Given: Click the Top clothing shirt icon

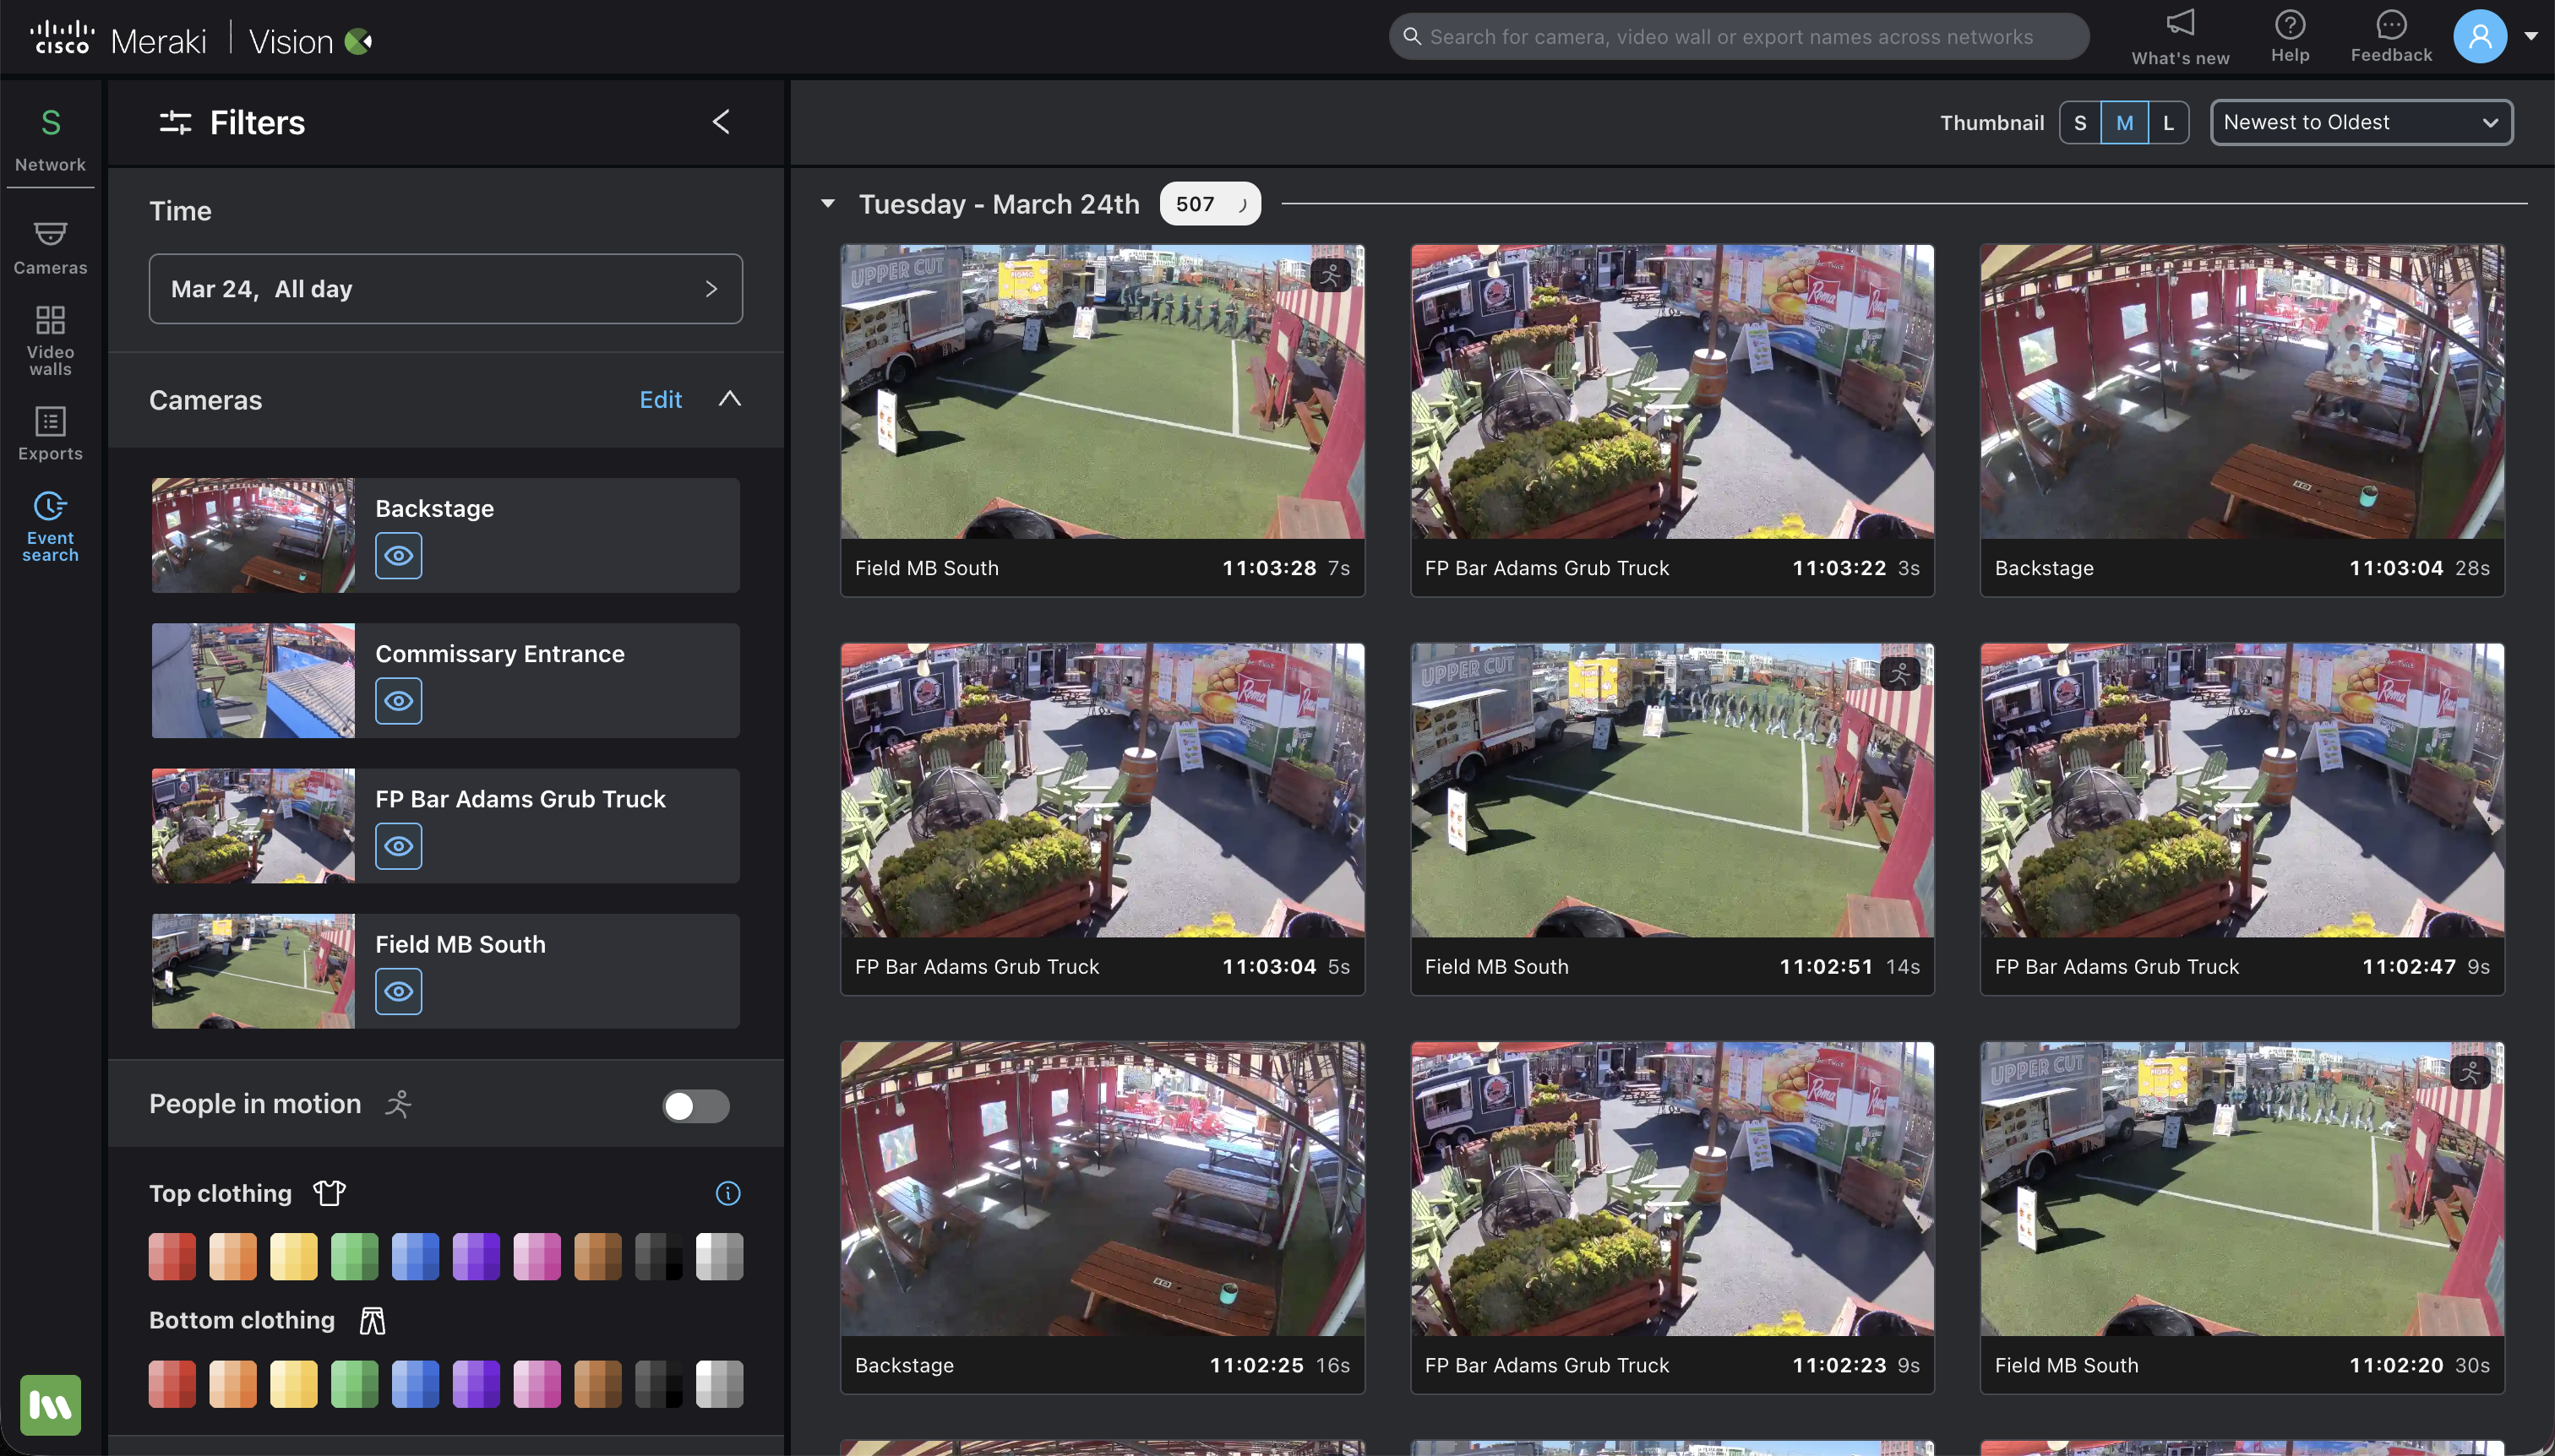Looking at the screenshot, I should click(330, 1193).
